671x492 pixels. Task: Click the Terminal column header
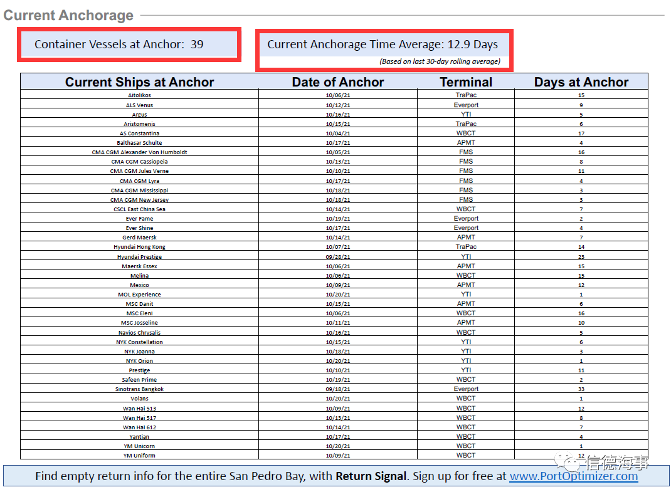point(466,81)
